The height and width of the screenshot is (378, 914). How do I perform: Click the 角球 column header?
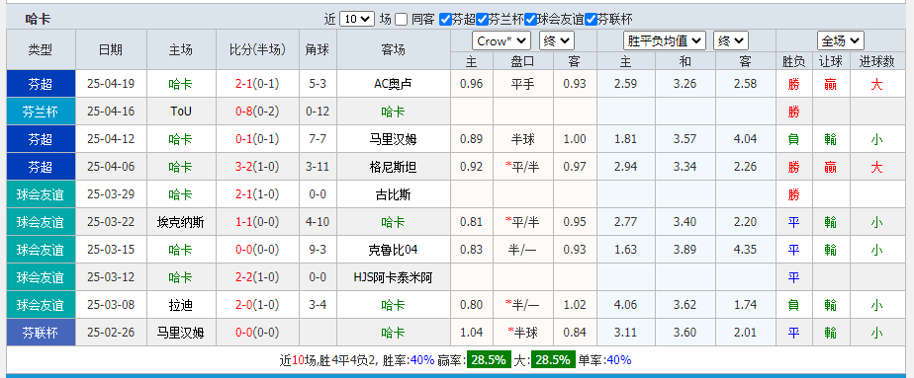[318, 49]
